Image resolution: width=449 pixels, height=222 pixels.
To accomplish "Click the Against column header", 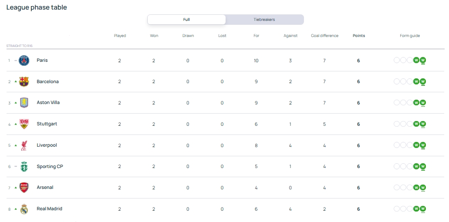I will (290, 36).
